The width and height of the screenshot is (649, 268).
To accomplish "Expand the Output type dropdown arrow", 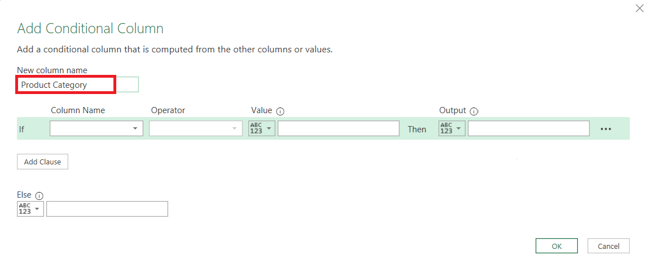I will click(459, 128).
